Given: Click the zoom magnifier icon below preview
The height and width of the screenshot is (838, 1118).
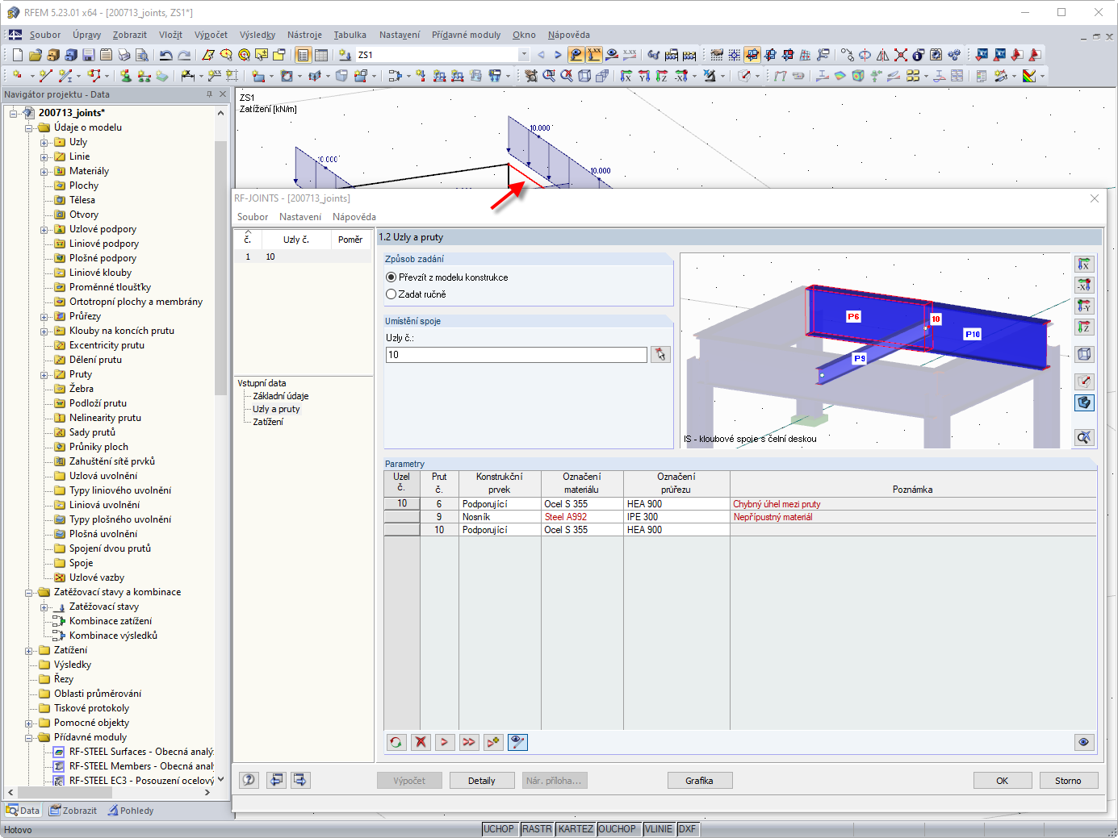Looking at the screenshot, I should tap(1084, 436).
